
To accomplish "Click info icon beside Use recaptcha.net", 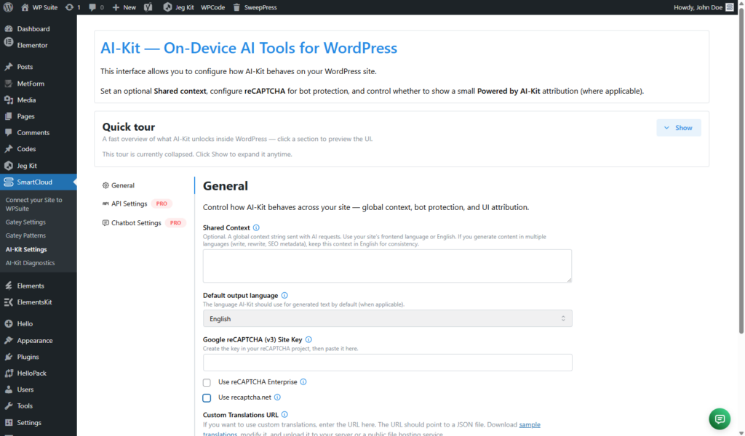I will coord(277,397).
